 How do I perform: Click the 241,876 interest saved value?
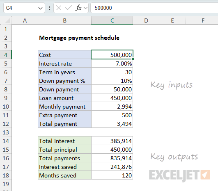(x=112, y=167)
